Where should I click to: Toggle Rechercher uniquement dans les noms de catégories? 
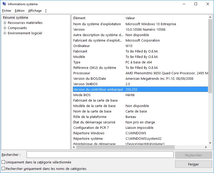pos(3,169)
